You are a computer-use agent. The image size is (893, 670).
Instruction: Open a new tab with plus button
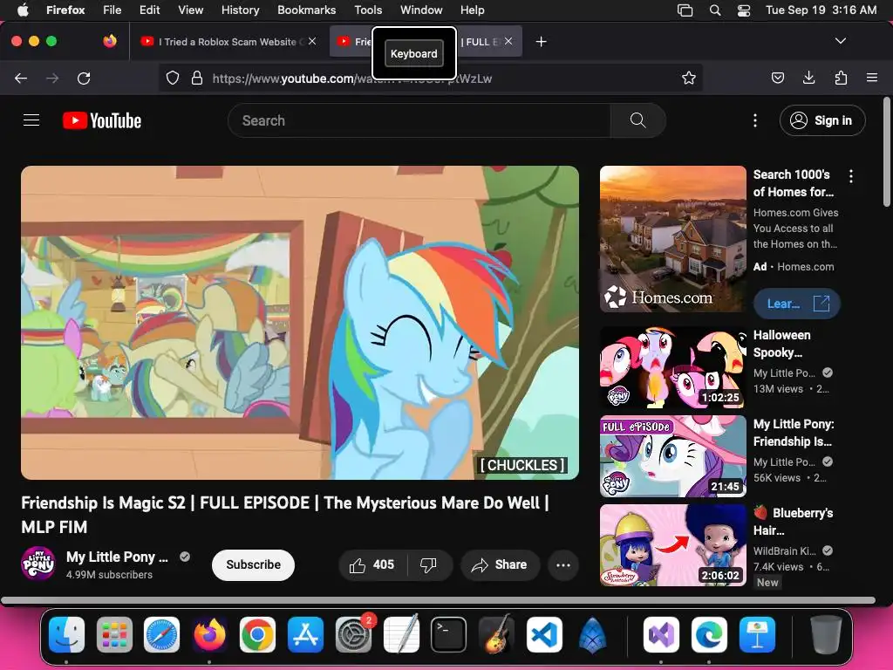pos(541,42)
